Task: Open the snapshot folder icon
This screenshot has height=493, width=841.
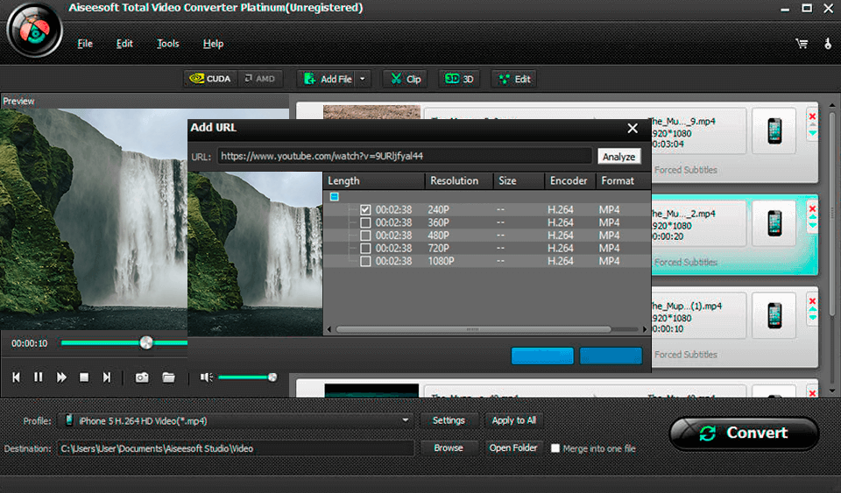Action: tap(168, 377)
